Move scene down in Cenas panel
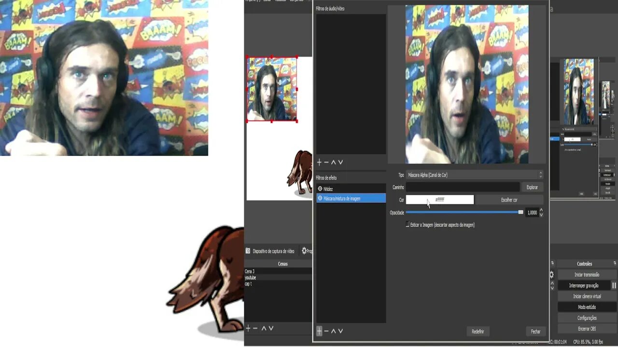618x347 pixels. click(x=271, y=328)
